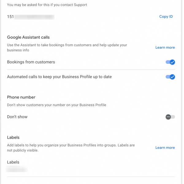This screenshot has width=184, height=184.
Task: Click the Copy ID link
Action: pyautogui.click(x=166, y=17)
